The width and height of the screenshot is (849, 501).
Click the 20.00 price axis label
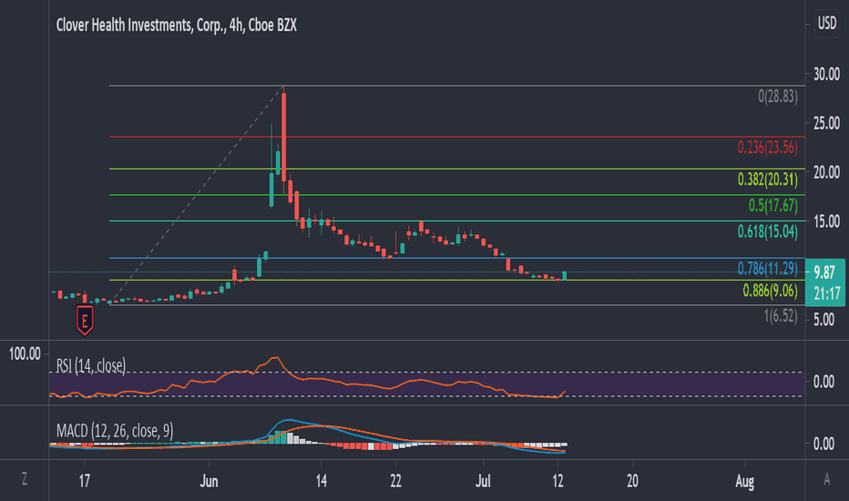pos(827,172)
